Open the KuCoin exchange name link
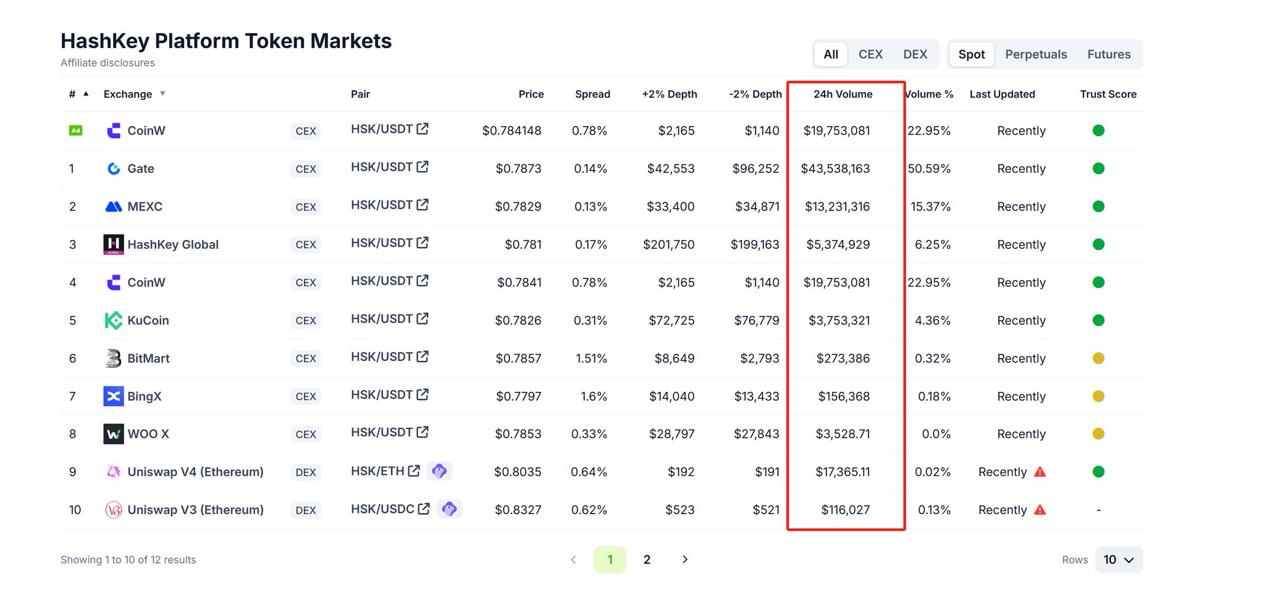 [x=148, y=320]
